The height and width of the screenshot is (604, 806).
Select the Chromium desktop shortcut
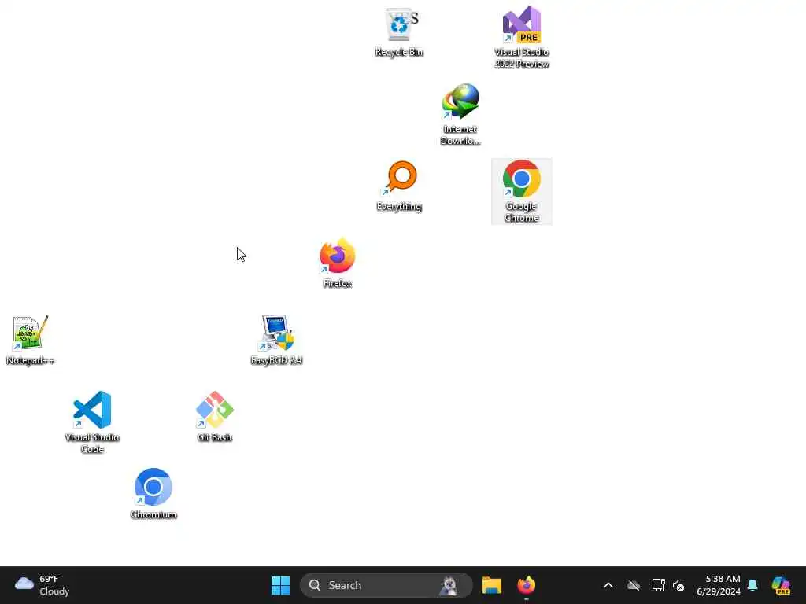(x=153, y=494)
